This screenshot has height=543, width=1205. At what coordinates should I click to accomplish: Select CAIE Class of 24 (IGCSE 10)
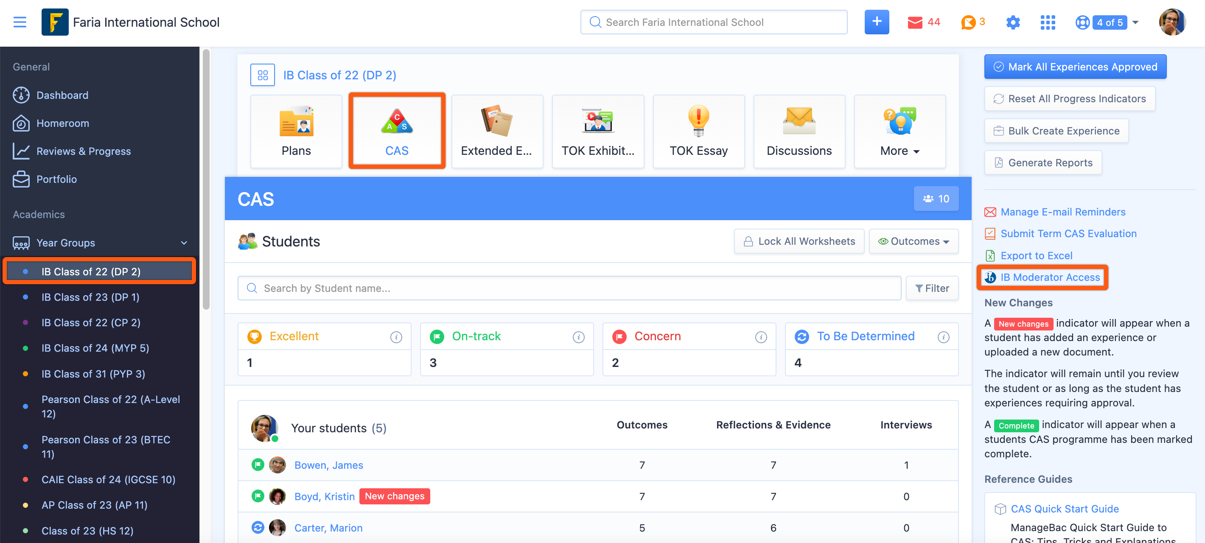click(x=108, y=479)
